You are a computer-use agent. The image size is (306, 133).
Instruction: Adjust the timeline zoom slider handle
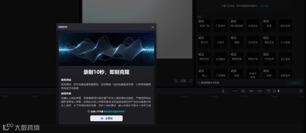point(279,91)
